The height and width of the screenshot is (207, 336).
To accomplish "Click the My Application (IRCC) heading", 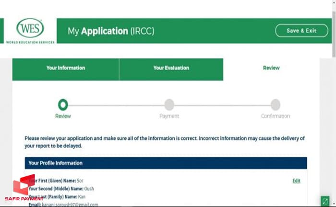I will (x=111, y=32).
